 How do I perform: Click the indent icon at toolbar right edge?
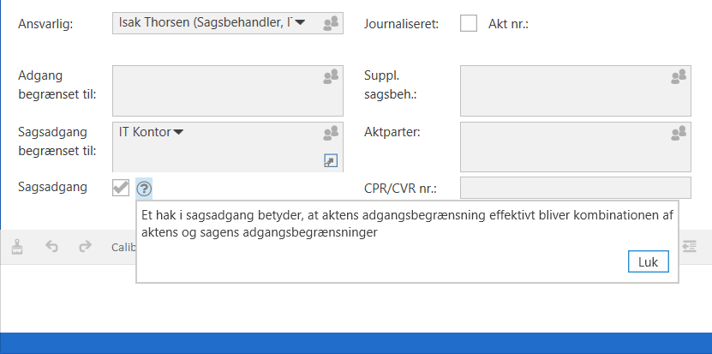pyautogui.click(x=690, y=247)
